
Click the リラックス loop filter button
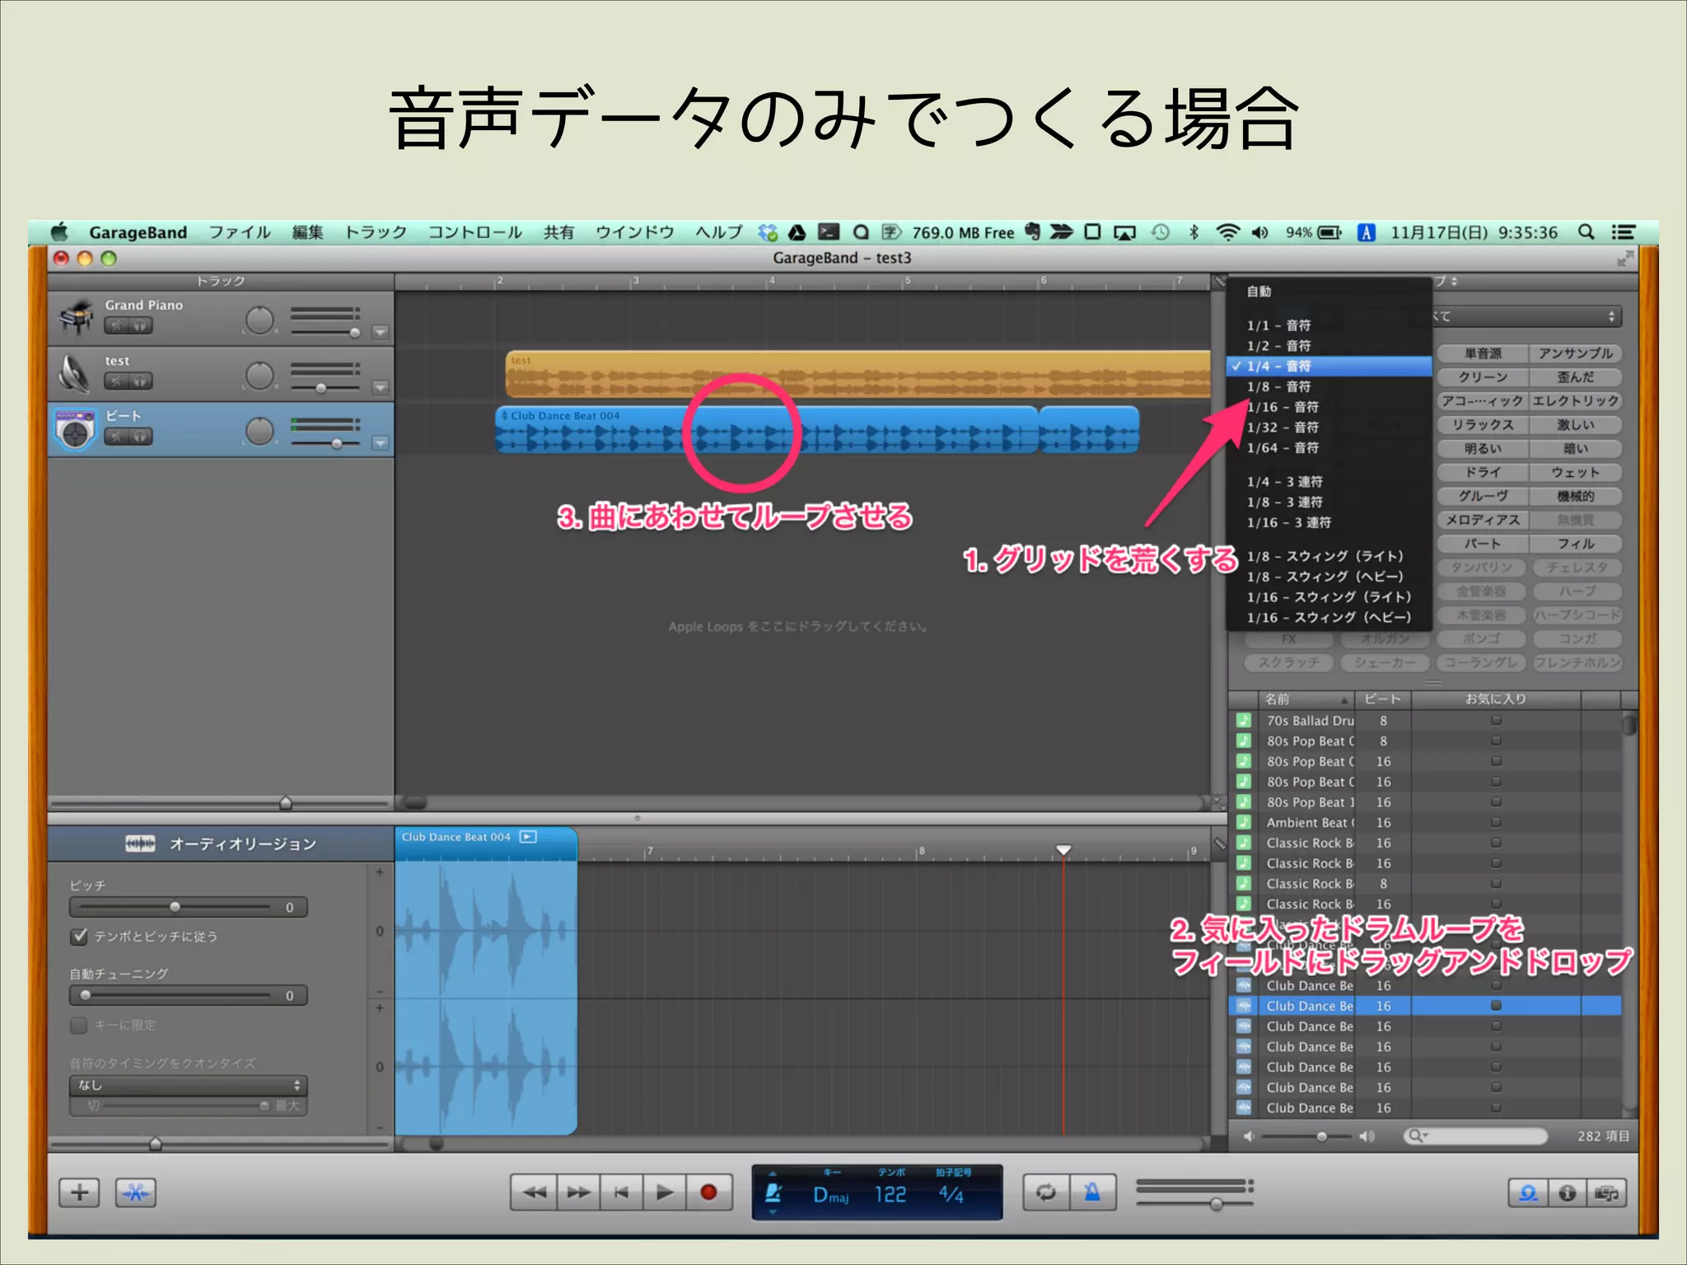point(1483,425)
